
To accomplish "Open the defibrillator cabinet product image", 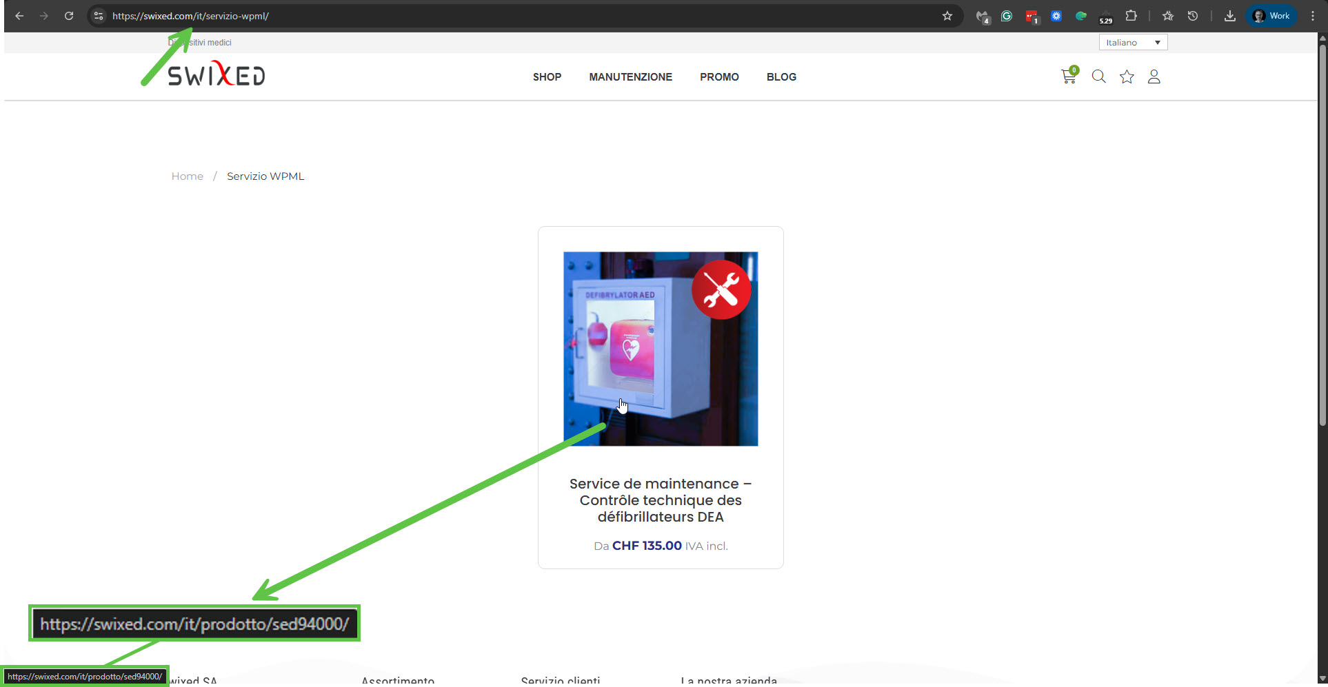I will coord(661,349).
